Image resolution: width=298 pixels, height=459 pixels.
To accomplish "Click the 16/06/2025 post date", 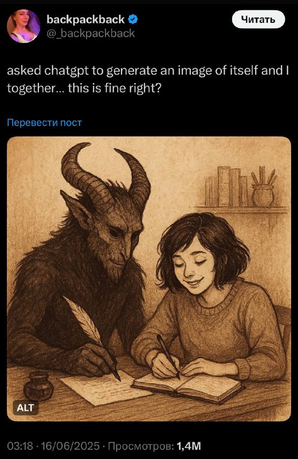I will point(70,446).
